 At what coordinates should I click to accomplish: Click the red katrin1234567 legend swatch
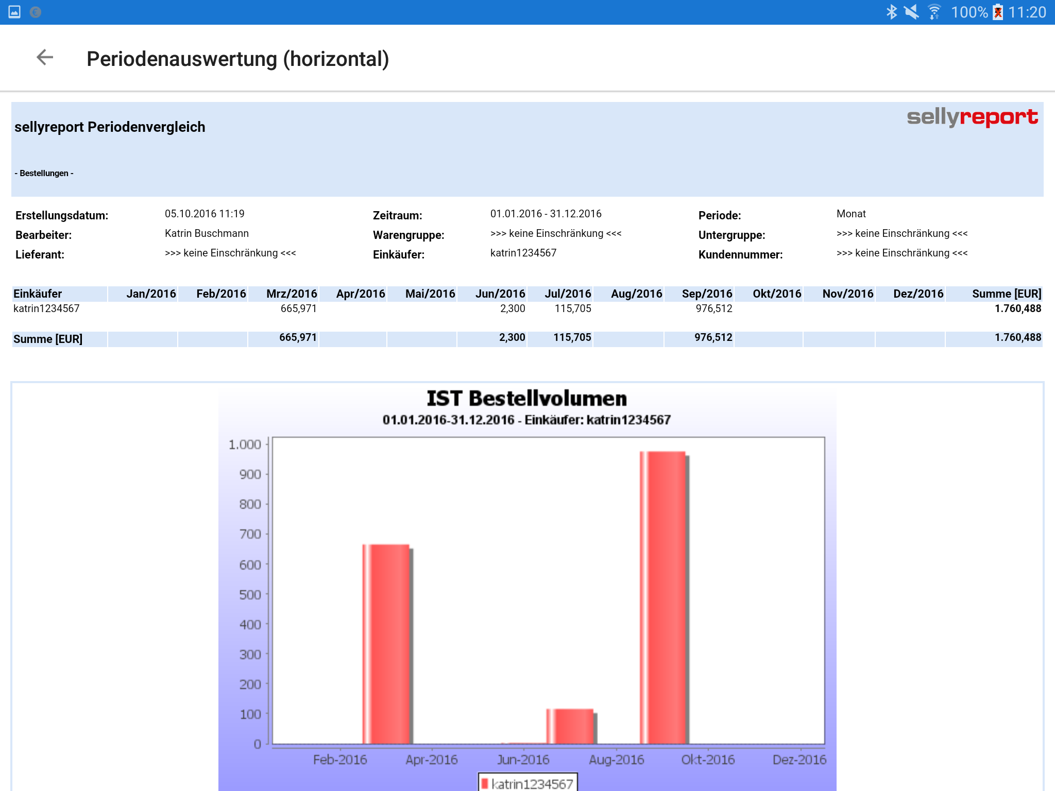(485, 783)
